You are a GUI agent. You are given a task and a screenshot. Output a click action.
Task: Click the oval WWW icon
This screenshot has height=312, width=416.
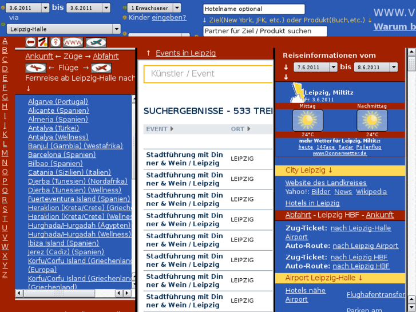(x=73, y=42)
